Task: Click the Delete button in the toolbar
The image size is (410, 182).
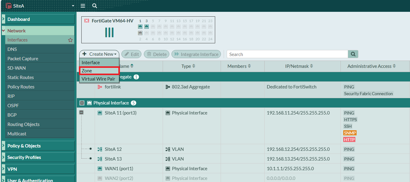Action: (x=157, y=54)
